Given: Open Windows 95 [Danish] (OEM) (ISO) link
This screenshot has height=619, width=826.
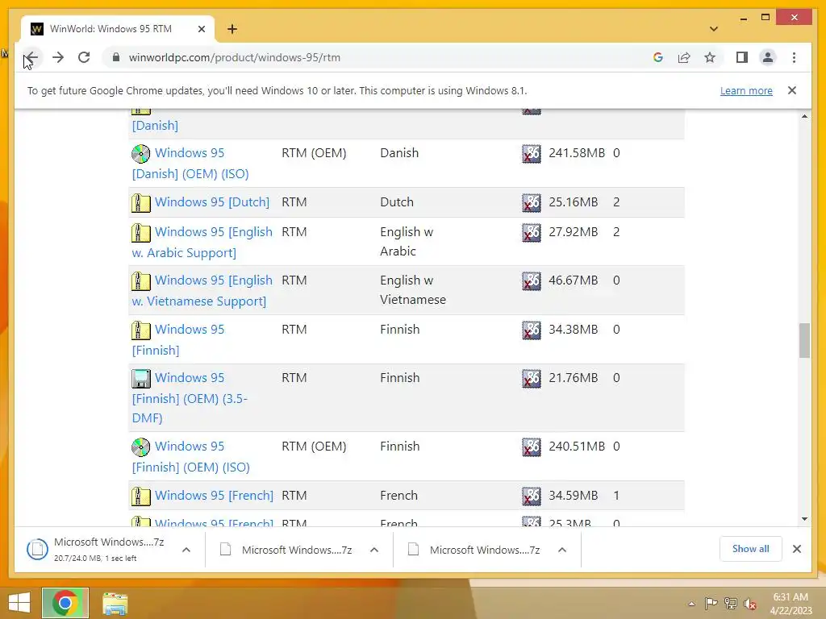Looking at the screenshot, I should [190, 163].
